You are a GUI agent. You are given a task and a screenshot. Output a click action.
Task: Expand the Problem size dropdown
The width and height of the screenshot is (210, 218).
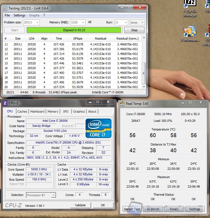point(37,23)
